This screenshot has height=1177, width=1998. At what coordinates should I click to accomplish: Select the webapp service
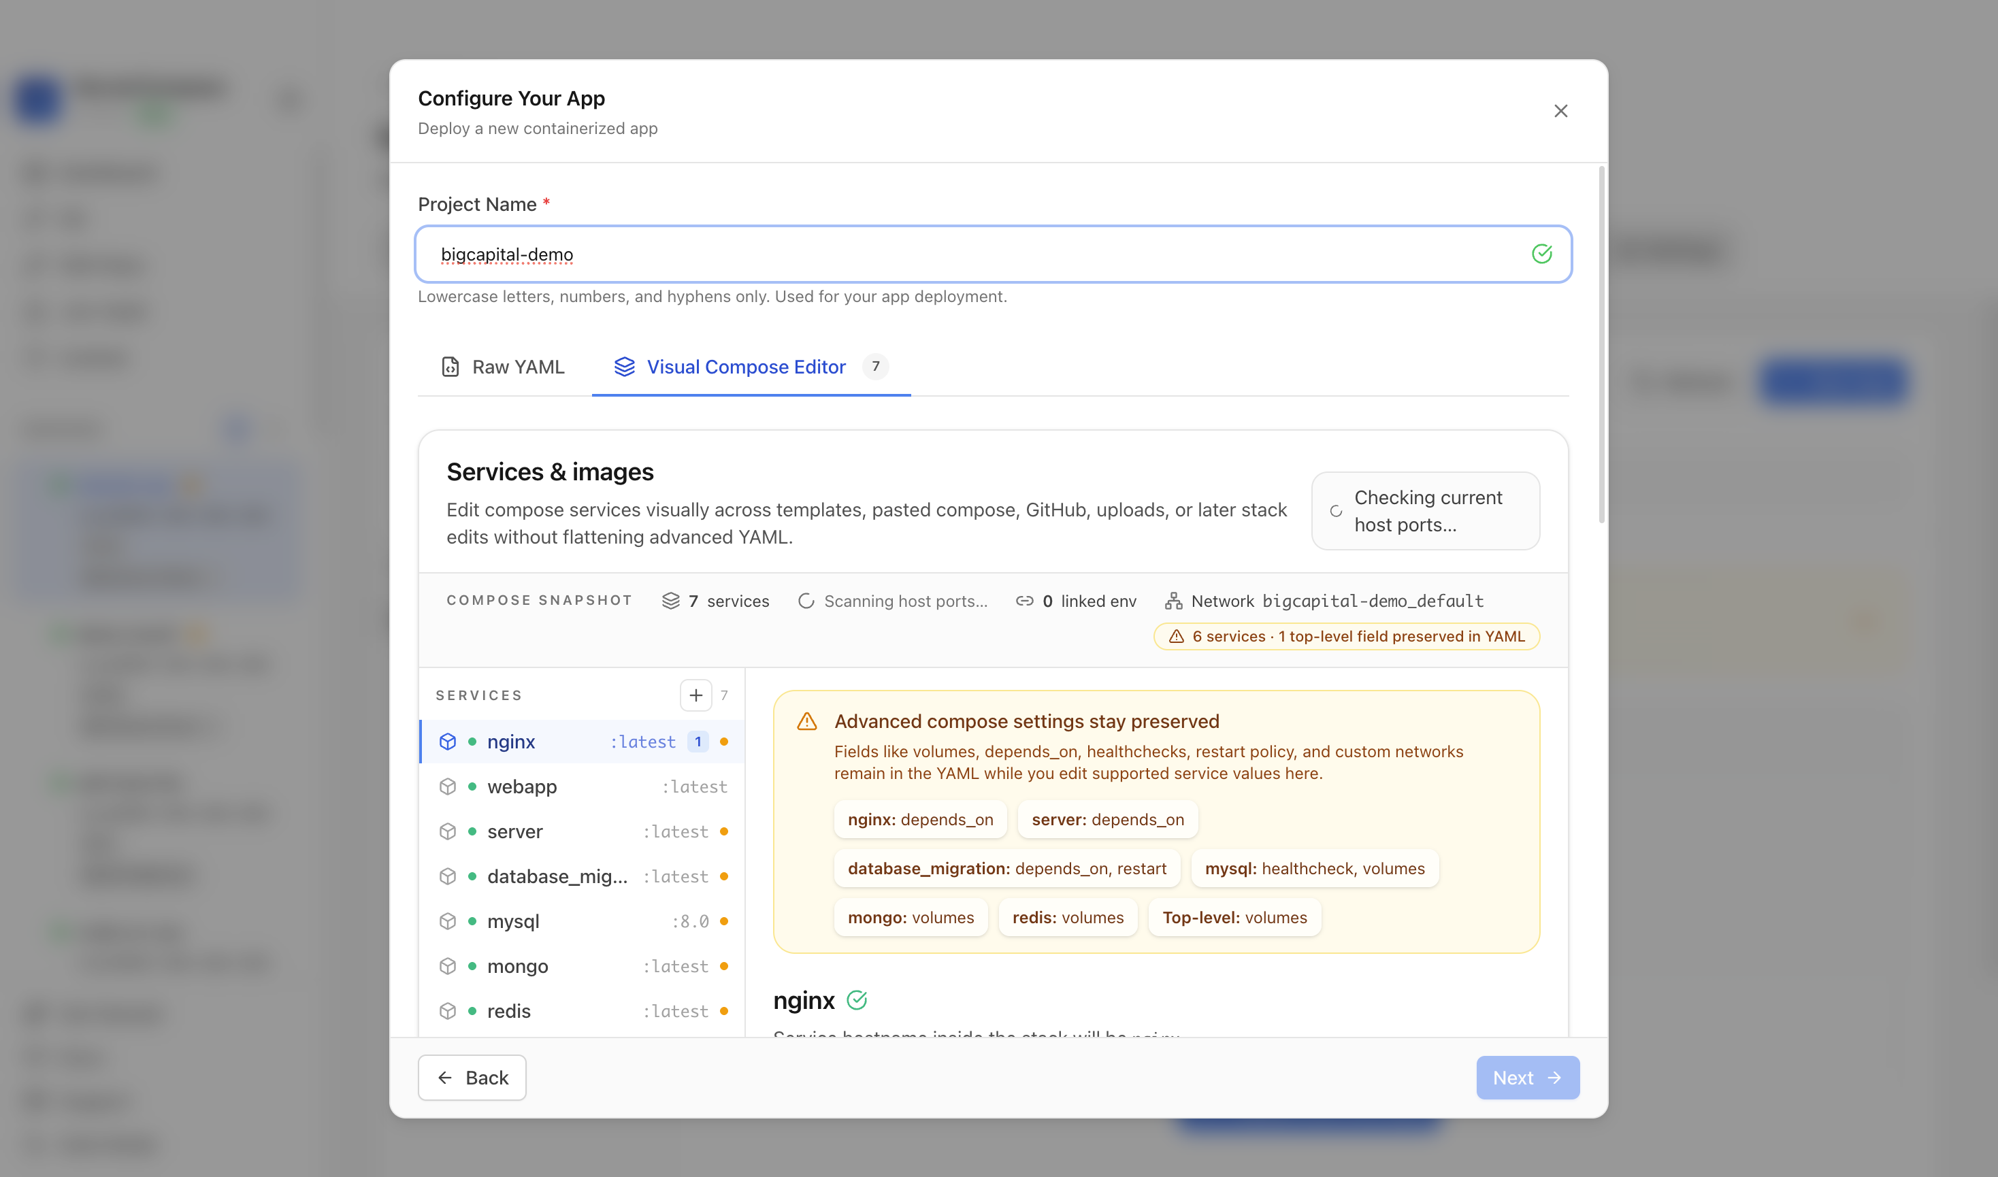(581, 786)
